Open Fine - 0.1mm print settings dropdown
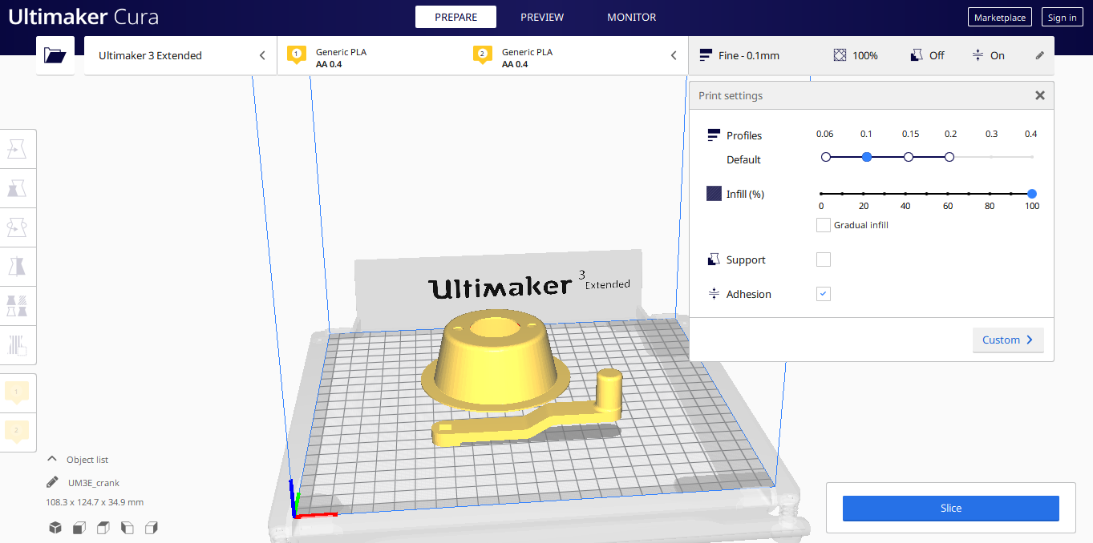This screenshot has width=1093, height=543. [871, 55]
